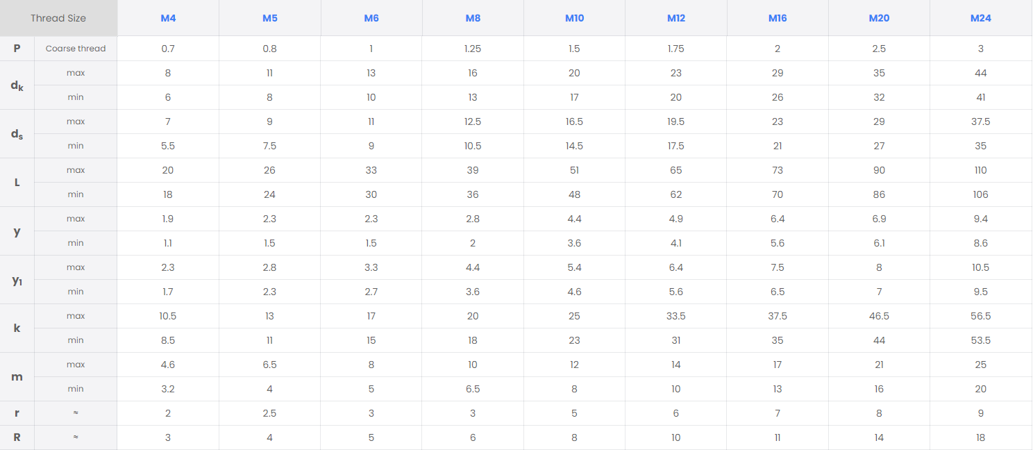This screenshot has width=1033, height=450.
Task: Select m max value 4.6 under M4
Action: tap(168, 365)
